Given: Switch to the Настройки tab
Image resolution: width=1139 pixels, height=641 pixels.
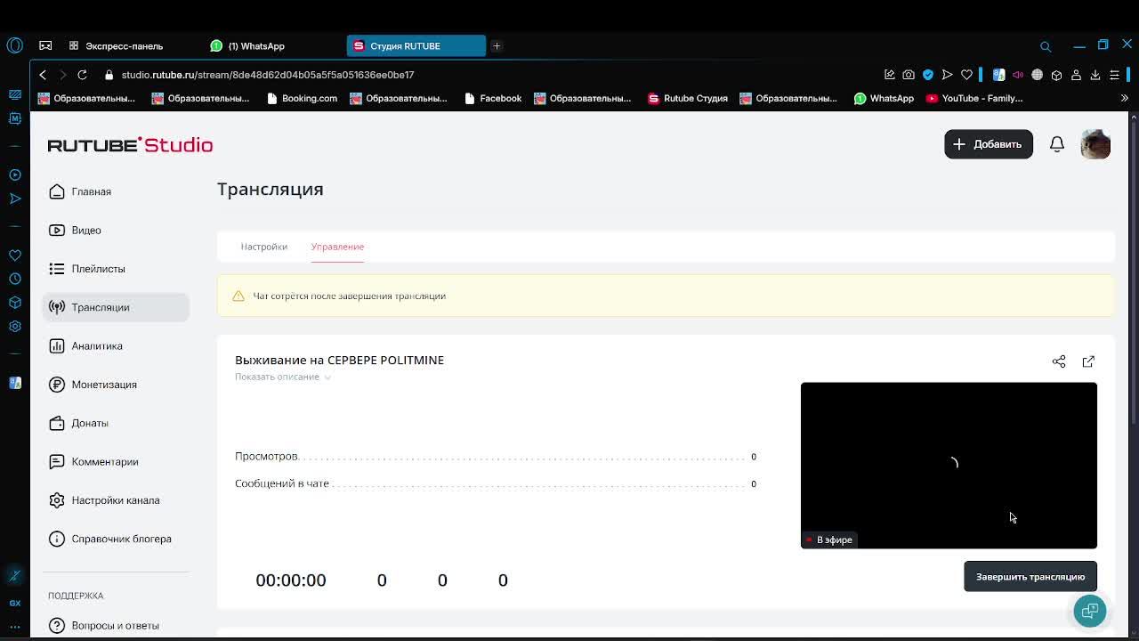Looking at the screenshot, I should [x=263, y=247].
